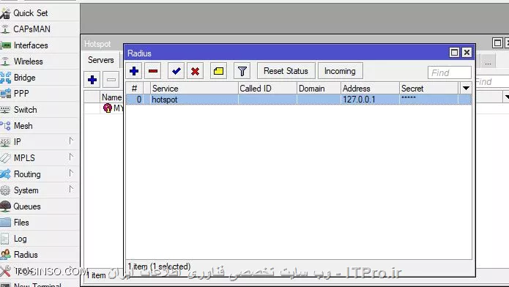Viewport: 509px width, 287px height.
Task: Select the hotspot row at 127.0.0.1
Action: point(299,100)
